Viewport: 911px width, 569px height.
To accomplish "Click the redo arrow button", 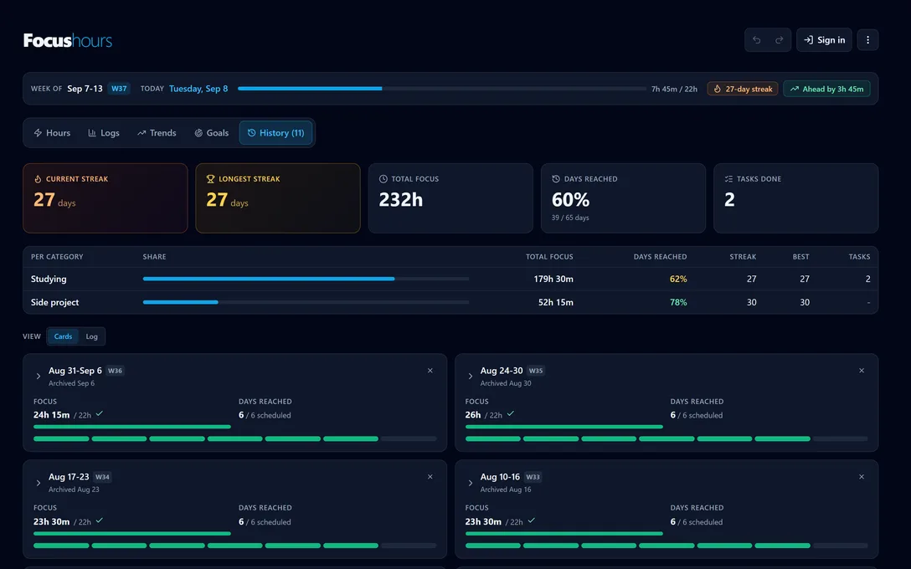I will pyautogui.click(x=779, y=40).
